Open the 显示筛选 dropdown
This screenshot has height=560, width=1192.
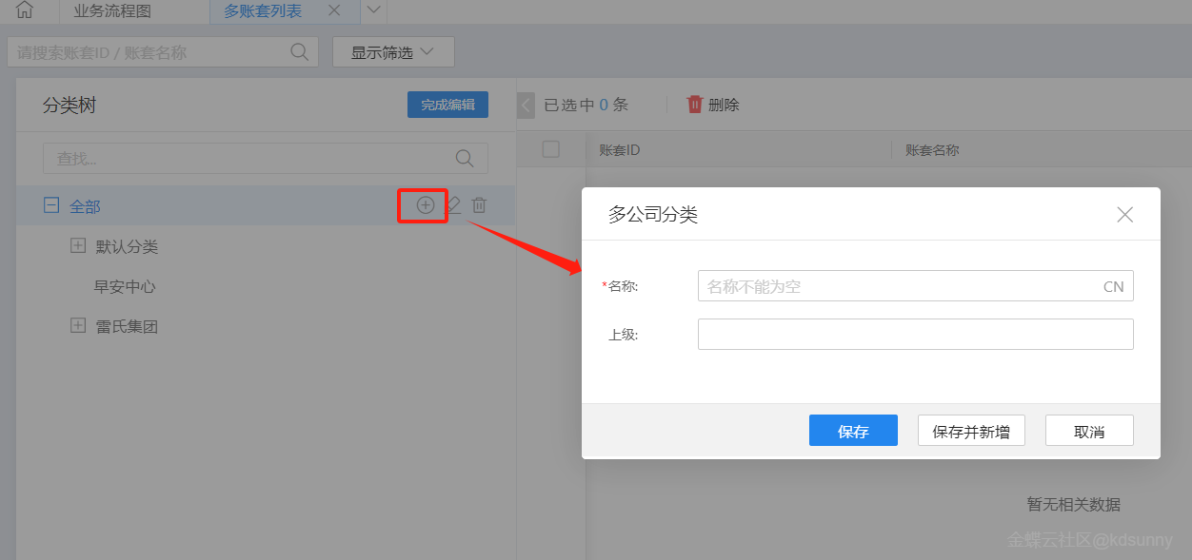click(392, 51)
